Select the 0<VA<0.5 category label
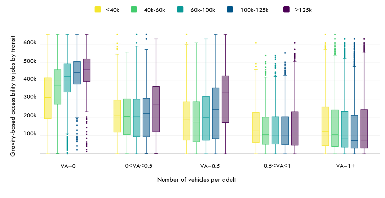This screenshot has width=385, height=198. tap(139, 166)
